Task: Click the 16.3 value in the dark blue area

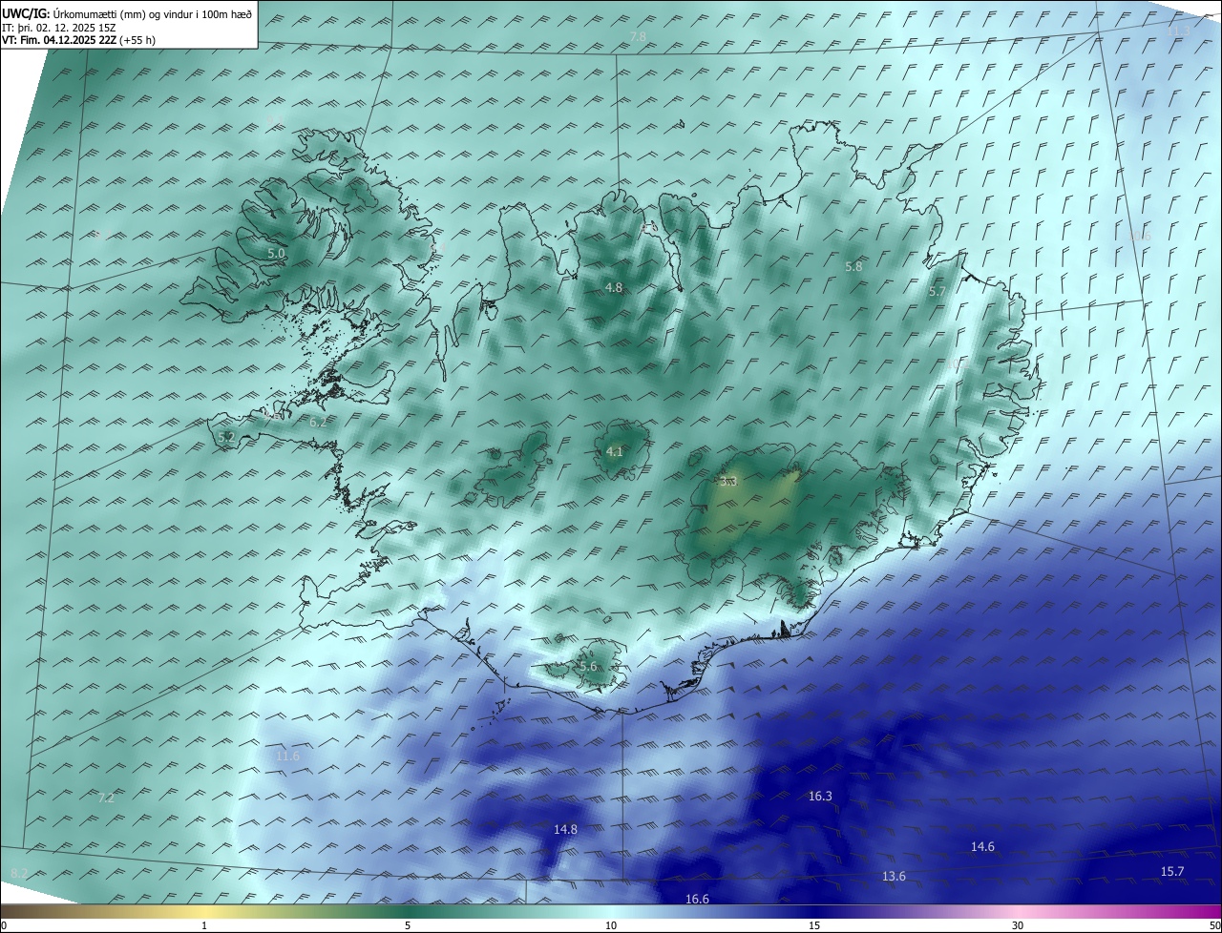Action: 820,797
